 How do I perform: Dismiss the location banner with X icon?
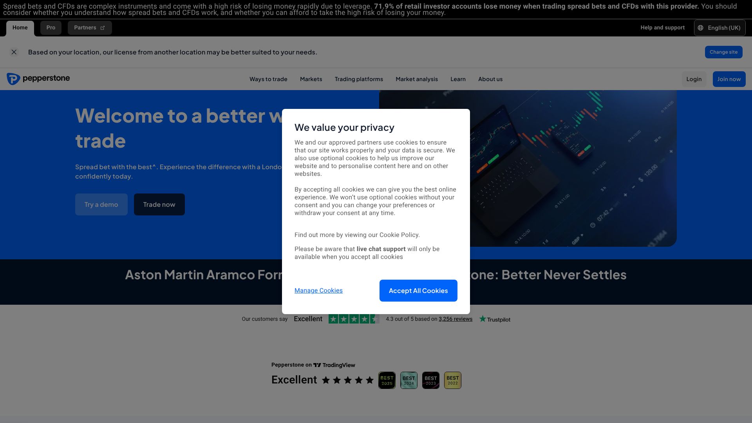tap(14, 52)
